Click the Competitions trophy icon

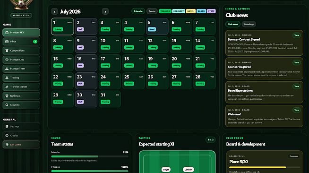point(7,51)
